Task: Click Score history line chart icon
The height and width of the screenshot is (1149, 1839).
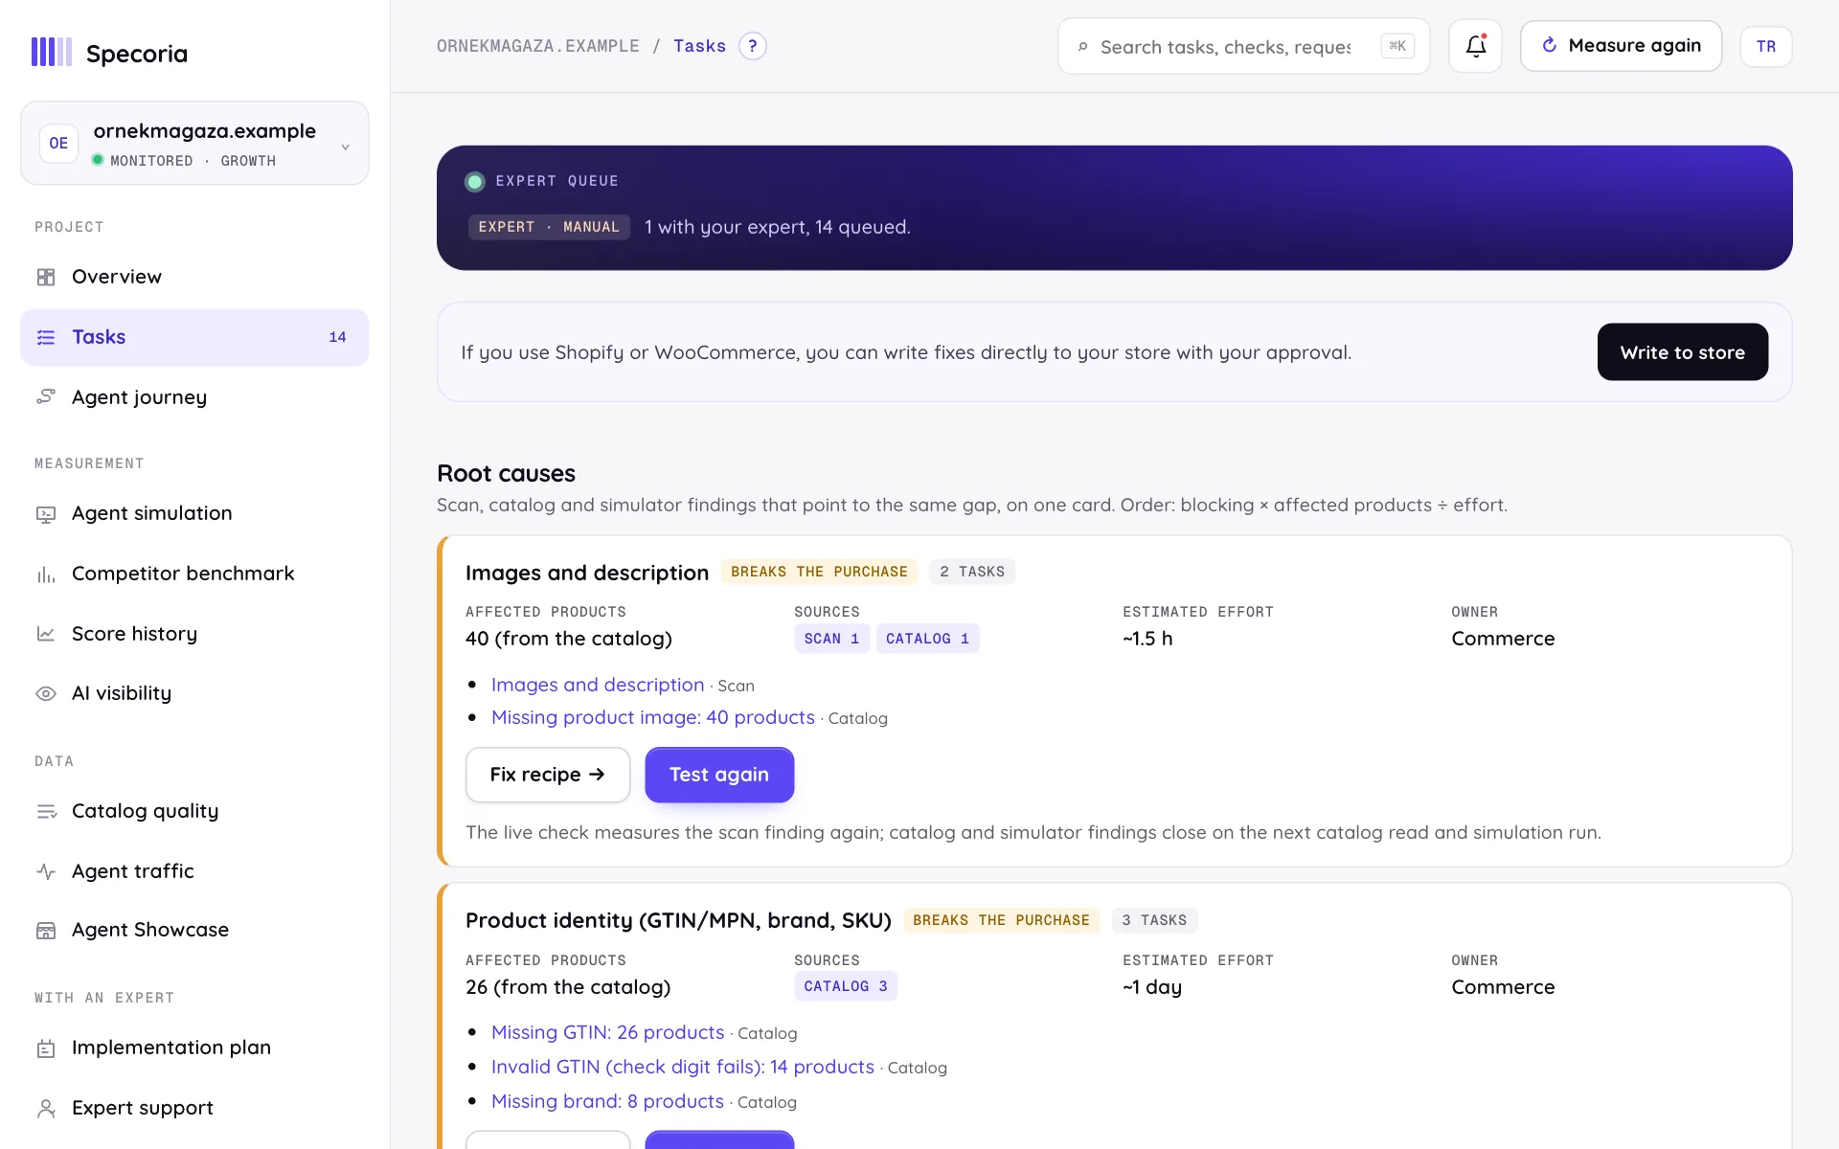Action: click(x=46, y=634)
